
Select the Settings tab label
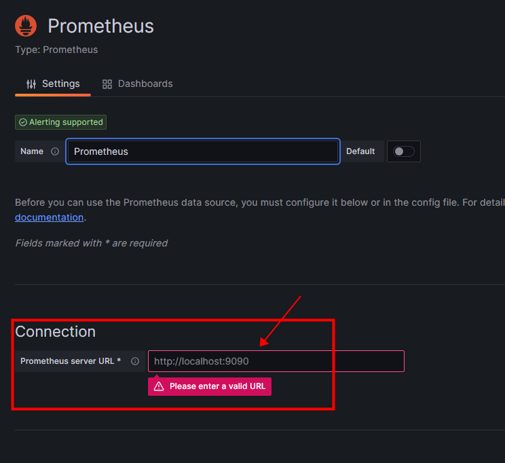61,84
